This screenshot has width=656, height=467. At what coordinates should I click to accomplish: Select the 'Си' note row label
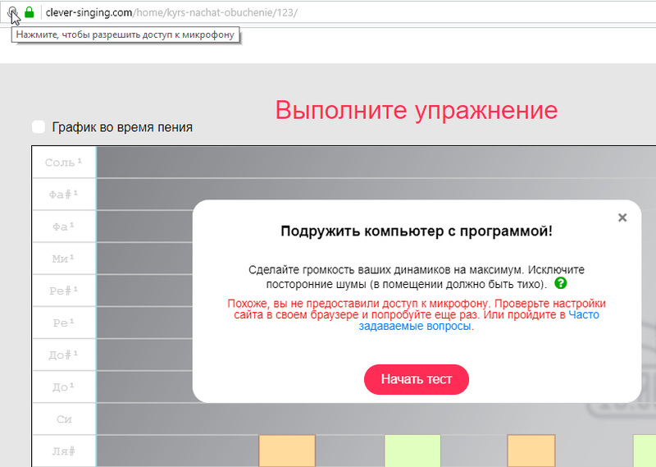tap(64, 419)
